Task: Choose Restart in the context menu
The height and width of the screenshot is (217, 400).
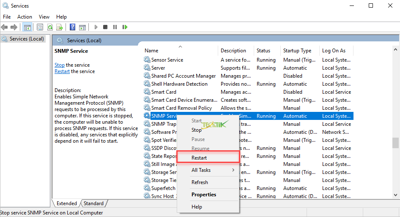Action: pos(199,158)
